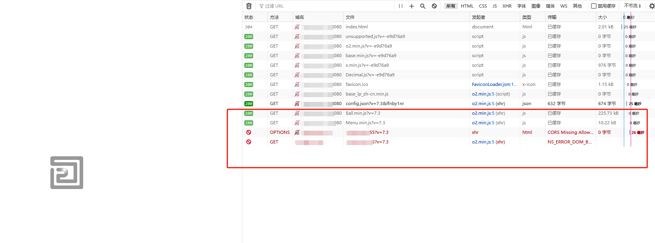Click the x-icon type cell

pos(529,84)
